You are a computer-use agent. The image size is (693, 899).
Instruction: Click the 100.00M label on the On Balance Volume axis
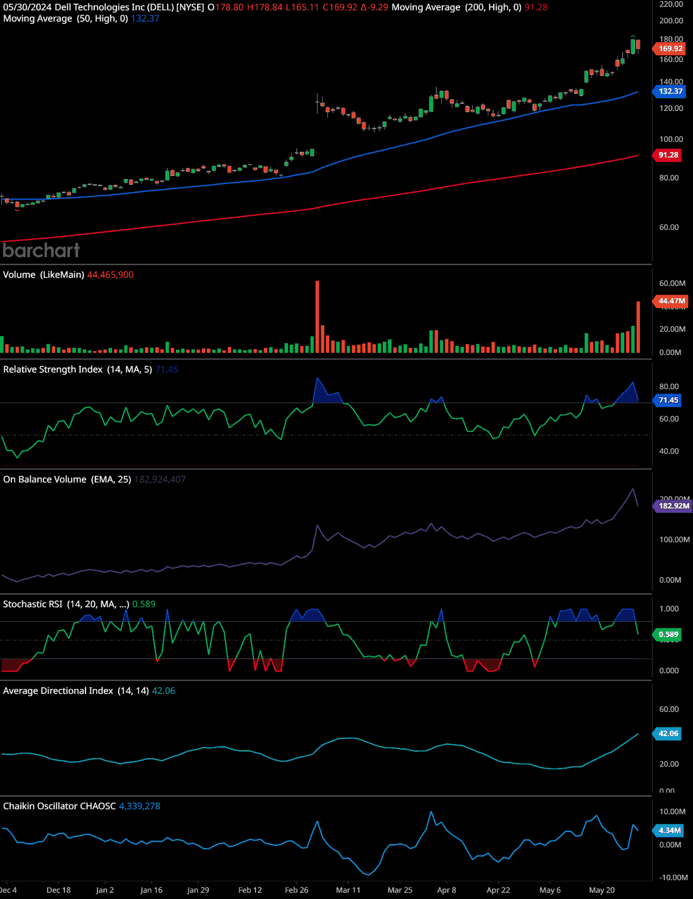tap(675, 540)
